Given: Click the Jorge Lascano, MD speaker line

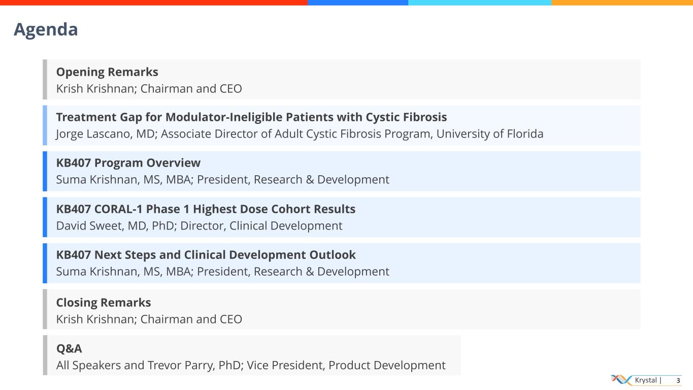Looking at the screenshot, I should [300, 134].
